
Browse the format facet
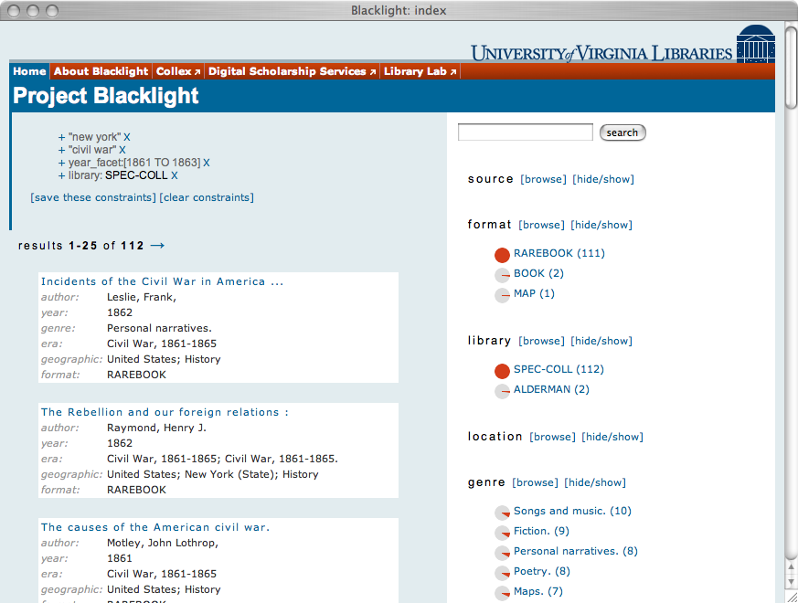pos(541,225)
